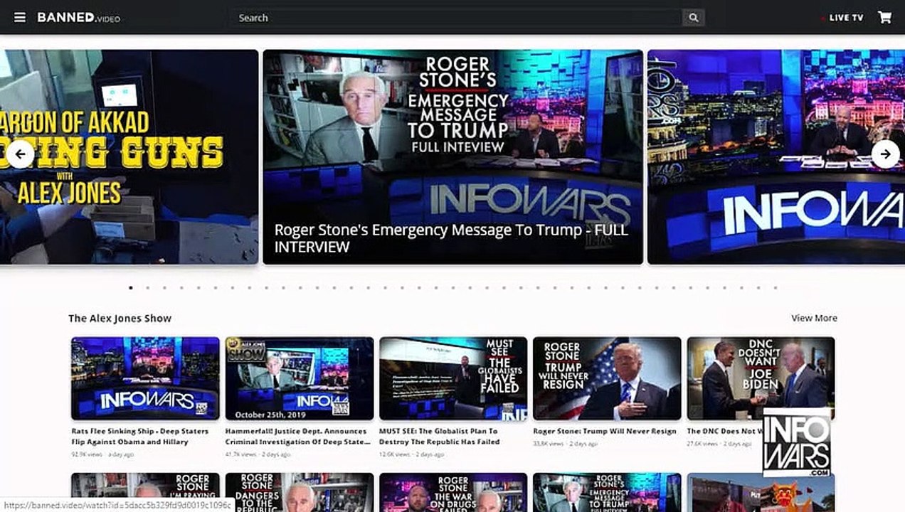905x512 pixels.
Task: Open DNC Doesn't Want Joe Biden thumbnail
Action: point(761,378)
